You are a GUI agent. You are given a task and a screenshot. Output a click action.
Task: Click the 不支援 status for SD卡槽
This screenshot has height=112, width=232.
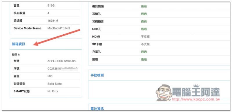tap(145, 44)
